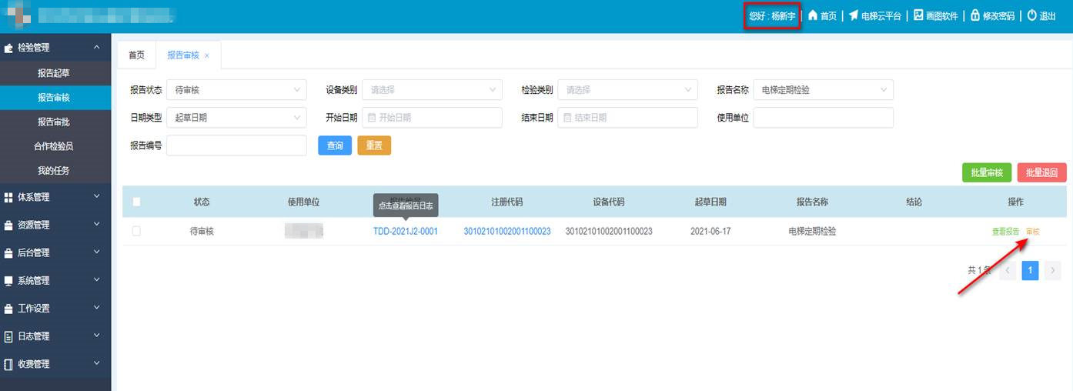Click the 您好：杨新宇 username in header
Image resolution: width=1073 pixels, height=391 pixels.
click(772, 16)
